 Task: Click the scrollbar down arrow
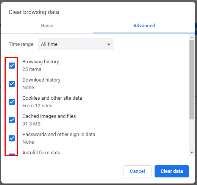click(x=192, y=152)
